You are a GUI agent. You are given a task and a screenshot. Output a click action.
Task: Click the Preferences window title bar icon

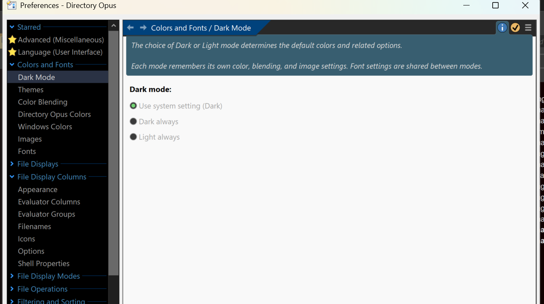click(x=11, y=5)
